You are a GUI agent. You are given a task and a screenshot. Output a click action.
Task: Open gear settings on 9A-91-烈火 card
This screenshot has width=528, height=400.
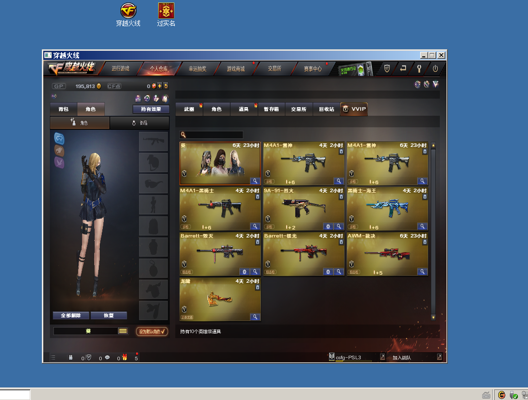[328, 226]
